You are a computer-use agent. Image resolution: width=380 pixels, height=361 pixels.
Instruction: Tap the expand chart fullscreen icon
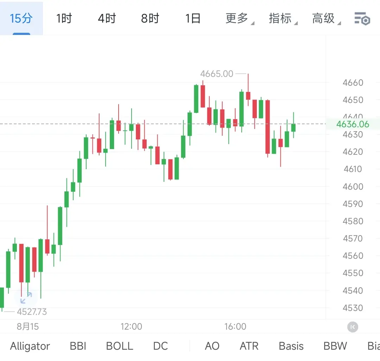[26, 298]
